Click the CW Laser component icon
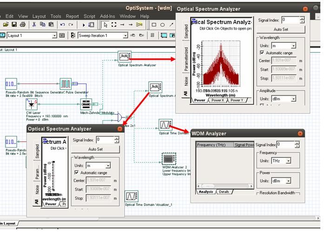 tap(32, 104)
